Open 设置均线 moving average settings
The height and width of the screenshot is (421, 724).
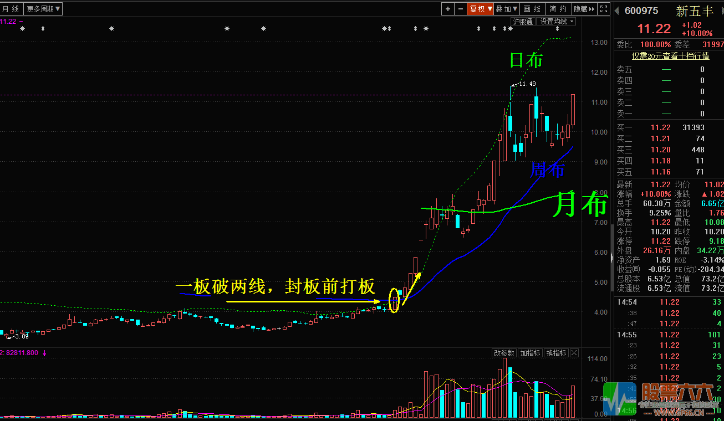coord(557,22)
